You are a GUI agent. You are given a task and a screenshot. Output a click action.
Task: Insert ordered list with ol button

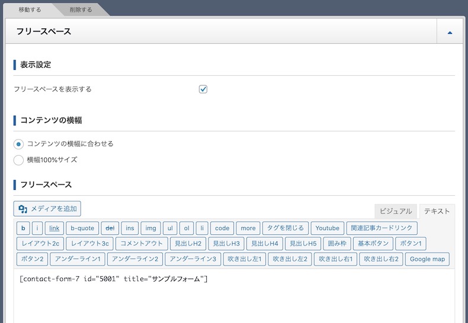pos(187,228)
